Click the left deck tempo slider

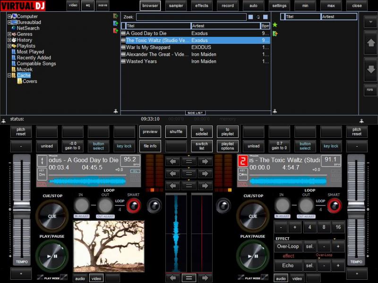point(22,210)
